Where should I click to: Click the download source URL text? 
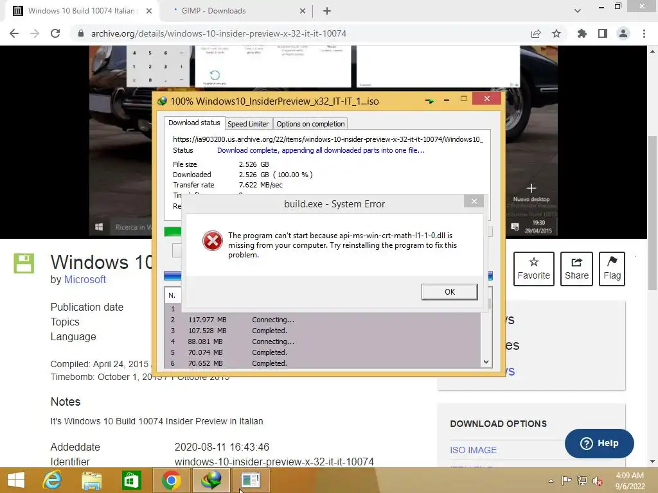(328, 139)
